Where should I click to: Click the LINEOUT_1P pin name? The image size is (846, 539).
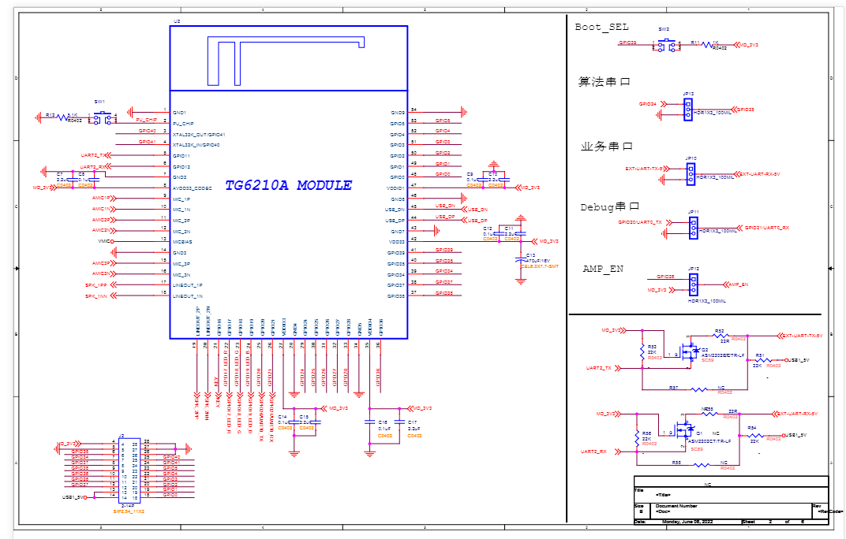(187, 286)
